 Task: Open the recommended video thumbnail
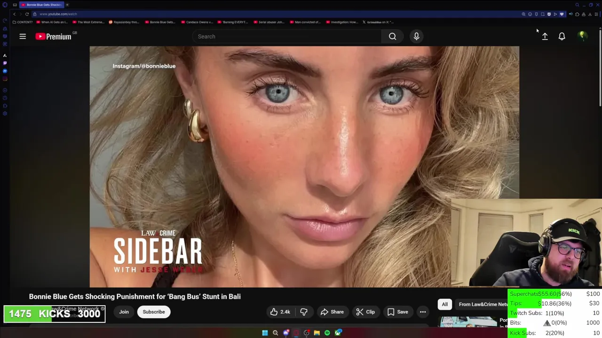coord(468,322)
